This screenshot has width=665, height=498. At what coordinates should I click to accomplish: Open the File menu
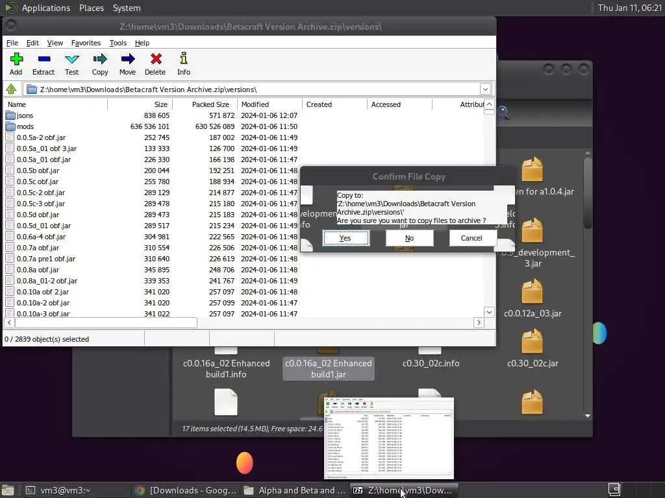12,43
